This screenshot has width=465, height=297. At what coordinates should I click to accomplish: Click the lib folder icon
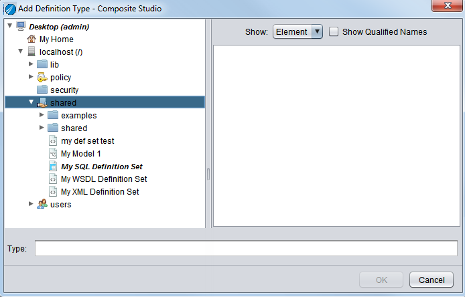[42, 65]
